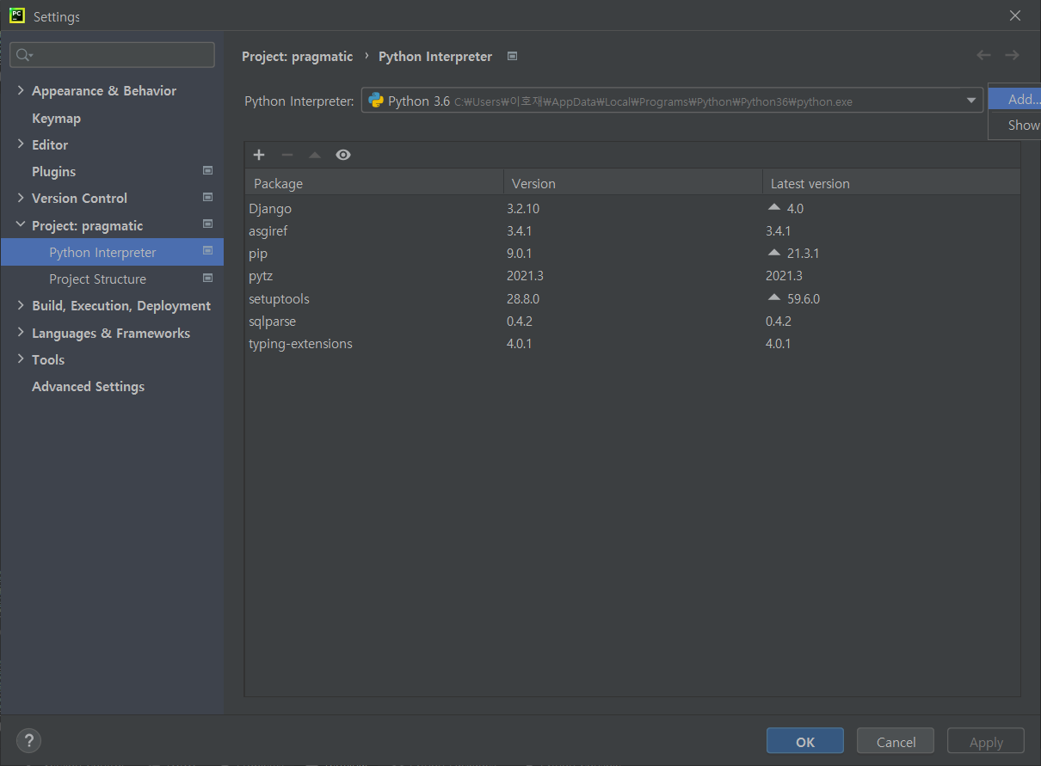The width and height of the screenshot is (1041, 766).
Task: Click the uninstall package minus icon
Action: click(x=287, y=155)
